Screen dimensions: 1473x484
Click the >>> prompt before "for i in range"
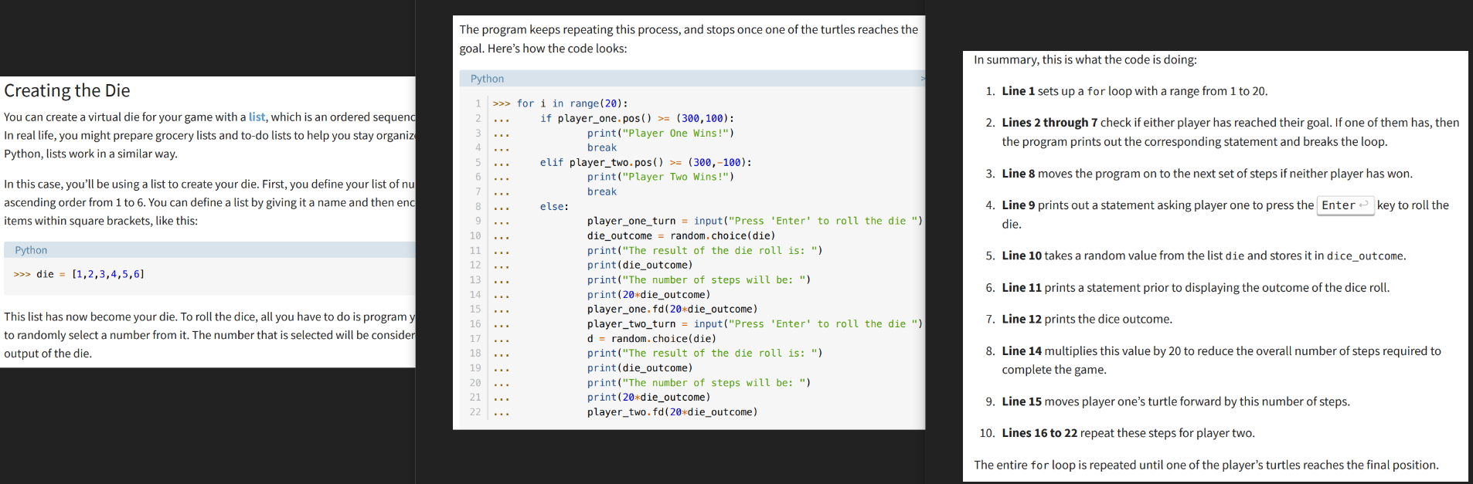tap(502, 103)
